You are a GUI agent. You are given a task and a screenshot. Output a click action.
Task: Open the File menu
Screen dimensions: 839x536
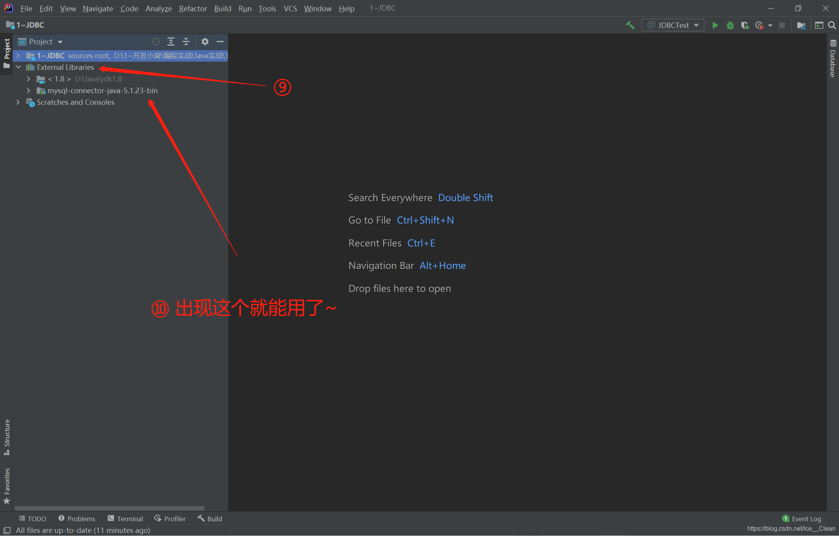tap(26, 8)
